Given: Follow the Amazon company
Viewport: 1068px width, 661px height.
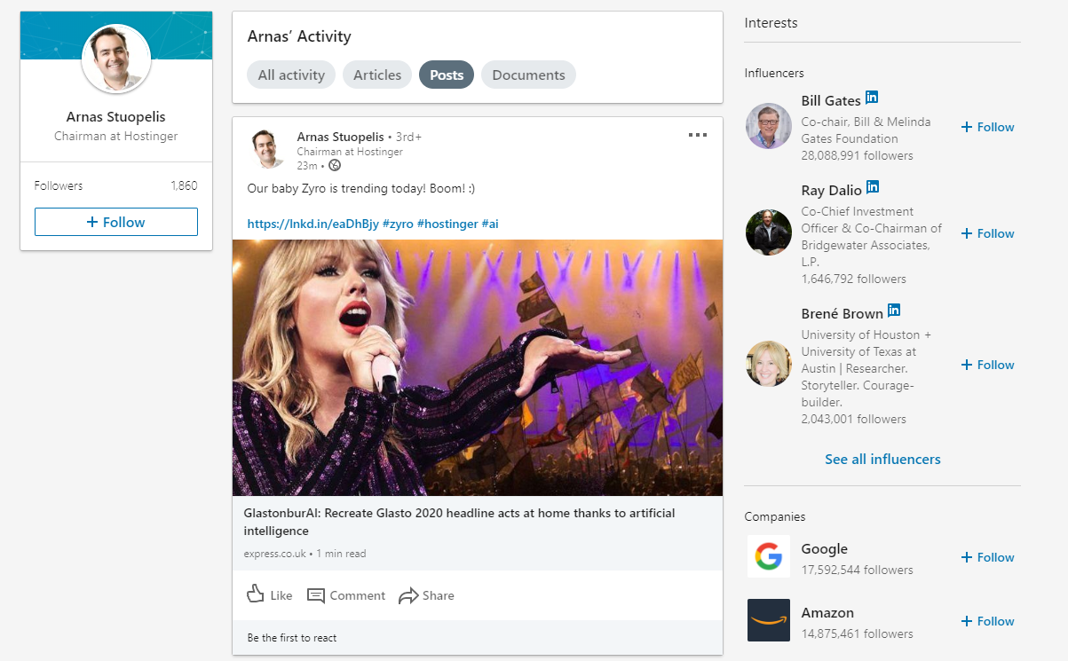Looking at the screenshot, I should pos(987,621).
